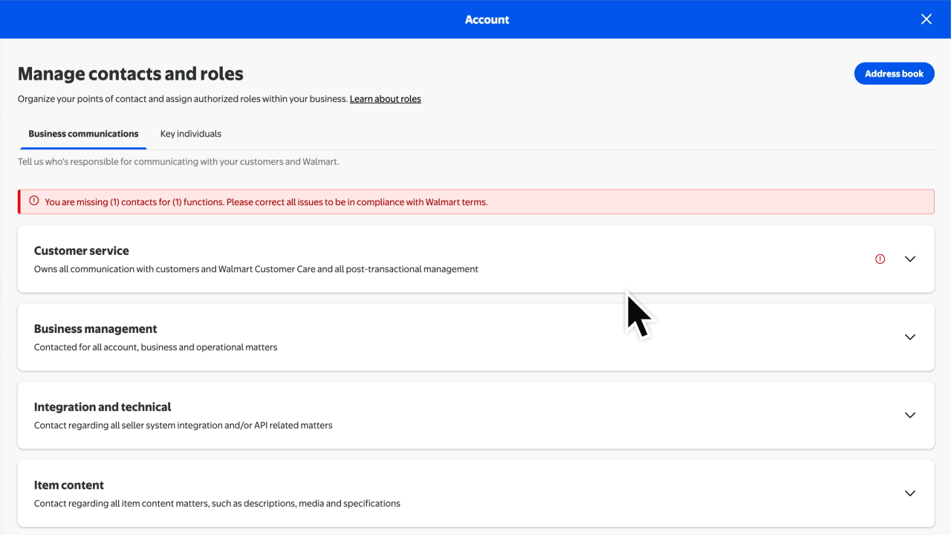Click the missing contacts error message text
951x535 pixels.
[x=266, y=202]
